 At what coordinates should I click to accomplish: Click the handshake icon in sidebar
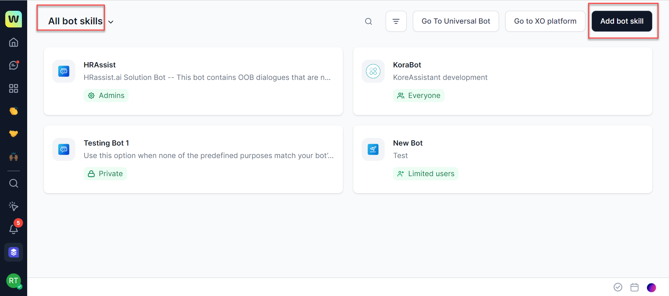tap(14, 134)
